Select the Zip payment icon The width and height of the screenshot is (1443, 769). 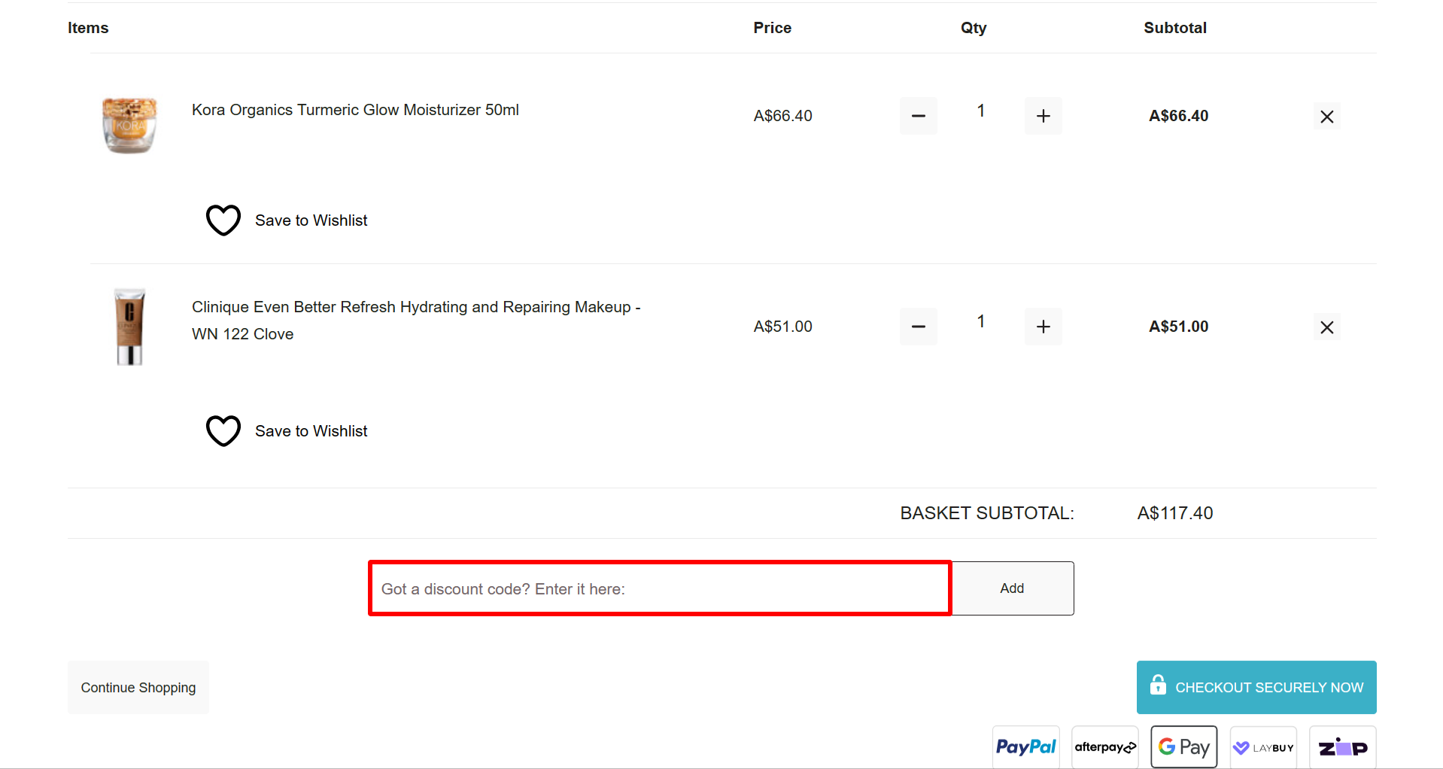tap(1341, 746)
